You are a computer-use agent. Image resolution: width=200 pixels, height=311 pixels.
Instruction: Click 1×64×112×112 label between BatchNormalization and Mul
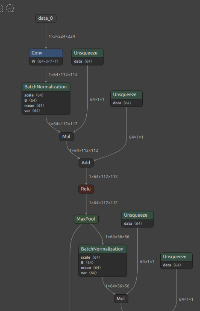coord(63,124)
